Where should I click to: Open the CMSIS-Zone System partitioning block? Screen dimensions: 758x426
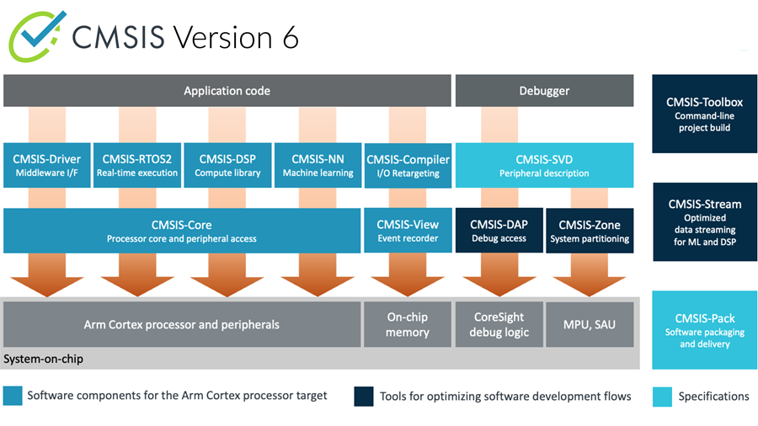click(x=590, y=232)
